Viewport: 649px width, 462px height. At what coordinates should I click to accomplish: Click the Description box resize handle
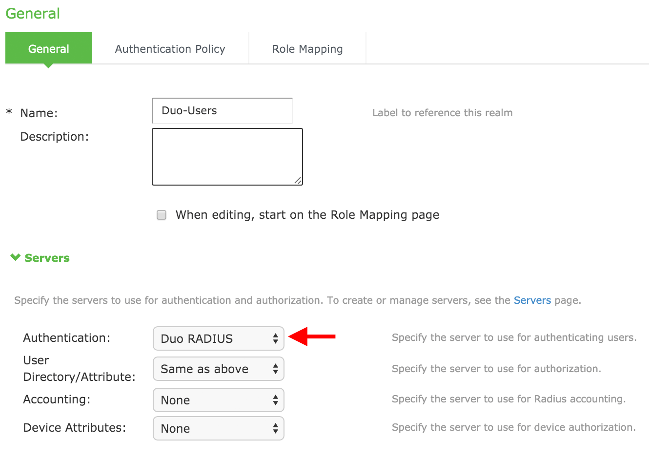tap(298, 180)
